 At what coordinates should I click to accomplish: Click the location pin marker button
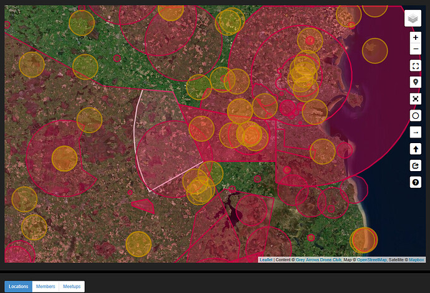(x=416, y=83)
